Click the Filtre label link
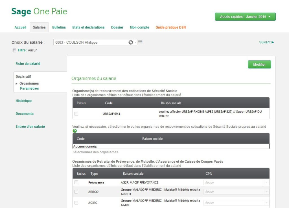 pyautogui.click(x=23, y=50)
